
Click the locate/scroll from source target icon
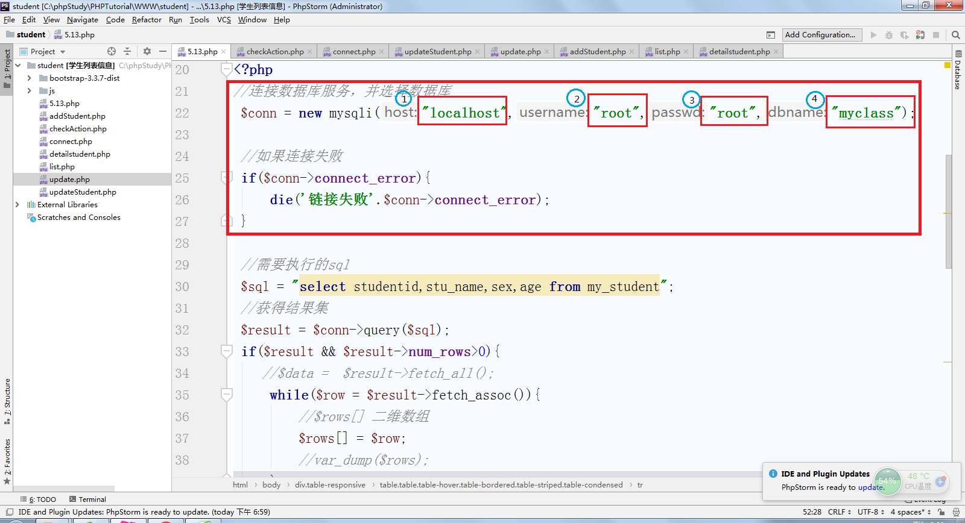point(112,51)
